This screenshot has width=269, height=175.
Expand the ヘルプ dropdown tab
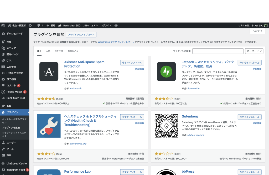[257, 31]
